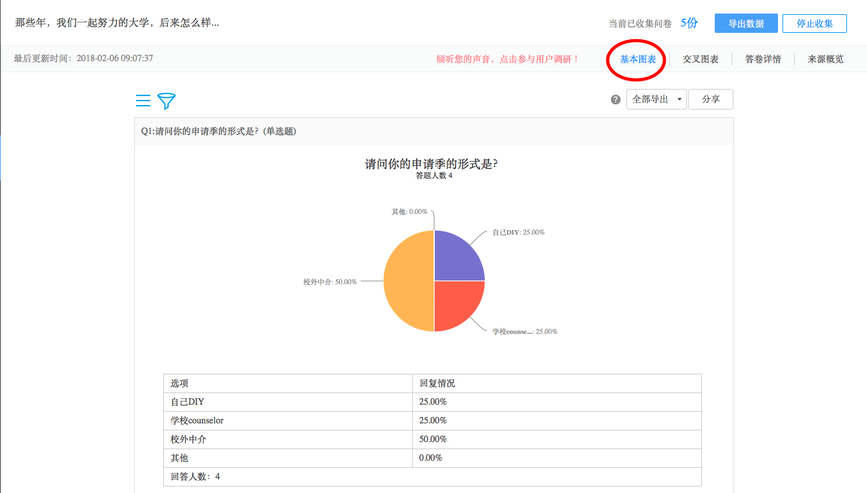Click the 5份 collected count
The height and width of the screenshot is (493, 867).
tap(689, 23)
